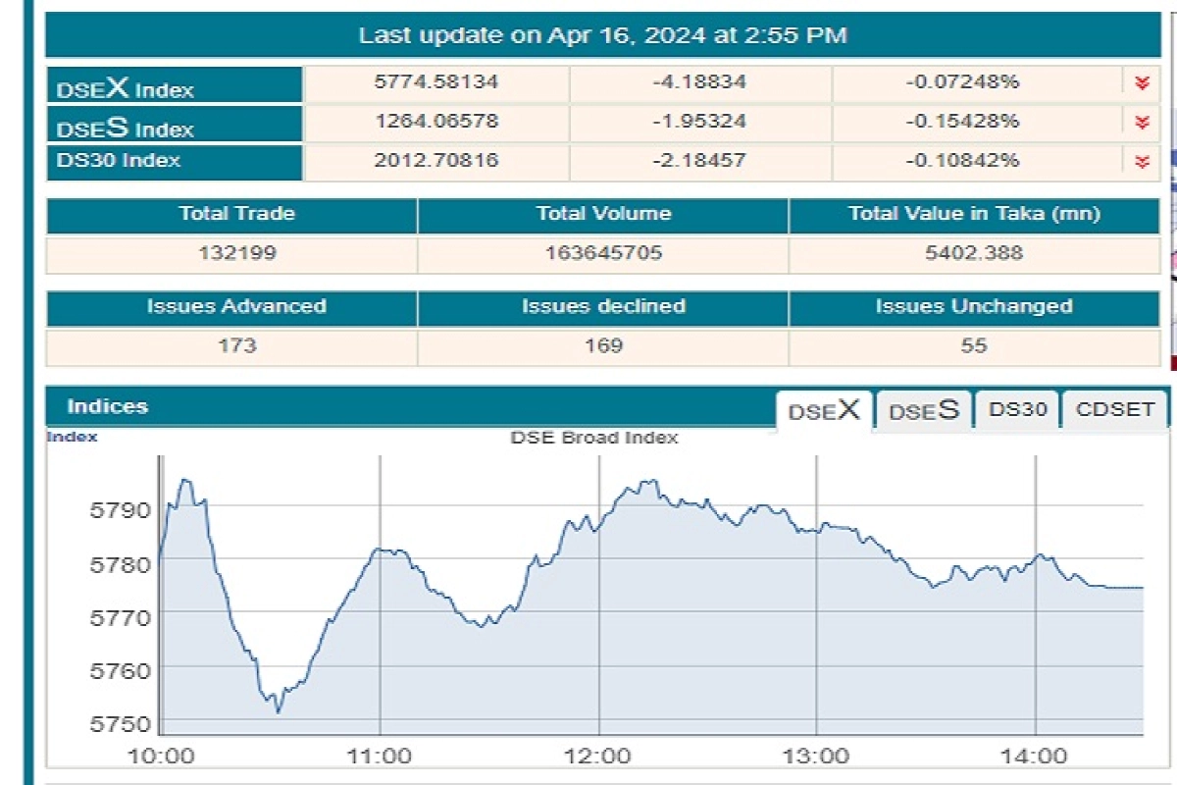Click the DSEX value 5774.58134
The height and width of the screenshot is (785, 1177).
tap(435, 82)
